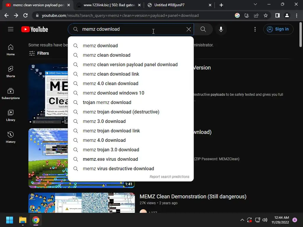The width and height of the screenshot is (303, 227).
Task: Click the YouTube logo
Action: (35, 29)
